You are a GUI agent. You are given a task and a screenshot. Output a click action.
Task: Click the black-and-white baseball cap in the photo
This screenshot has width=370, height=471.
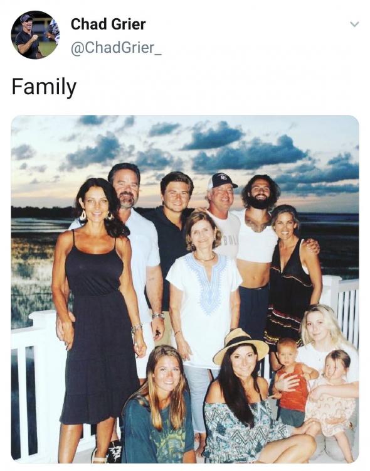click(x=222, y=181)
